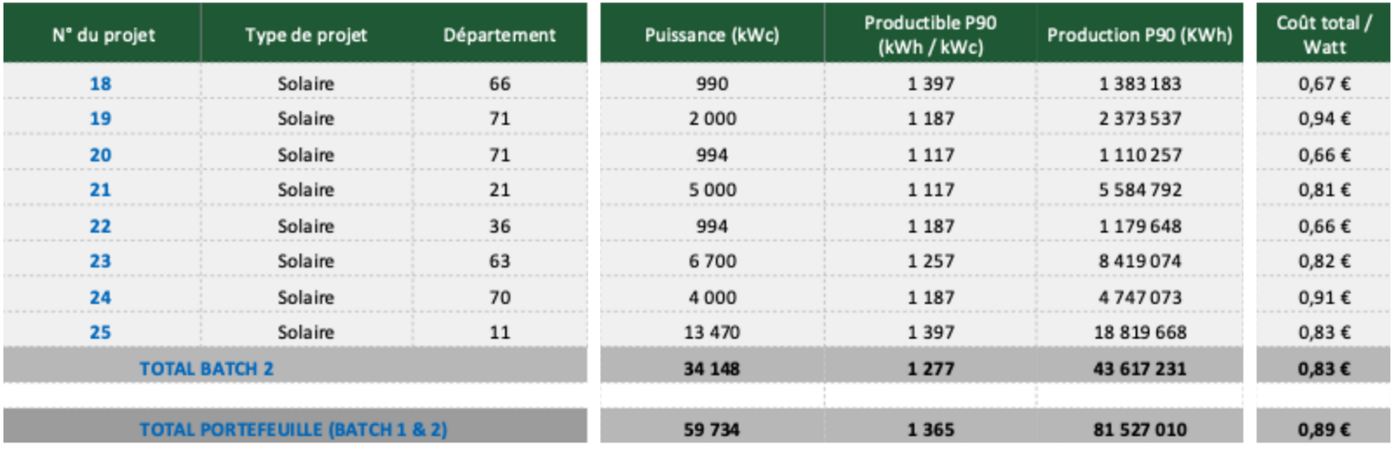
Task: Click project number 18 link
Action: tap(101, 83)
